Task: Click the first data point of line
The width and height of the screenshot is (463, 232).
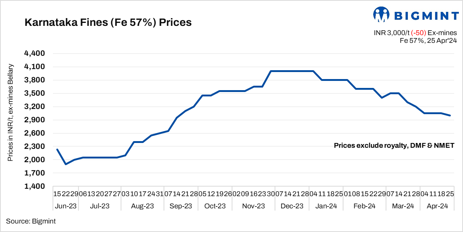Action: click(x=57, y=149)
